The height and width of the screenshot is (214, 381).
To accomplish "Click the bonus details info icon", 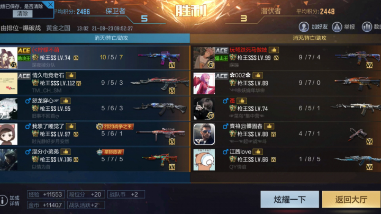I will (x=3, y=200).
